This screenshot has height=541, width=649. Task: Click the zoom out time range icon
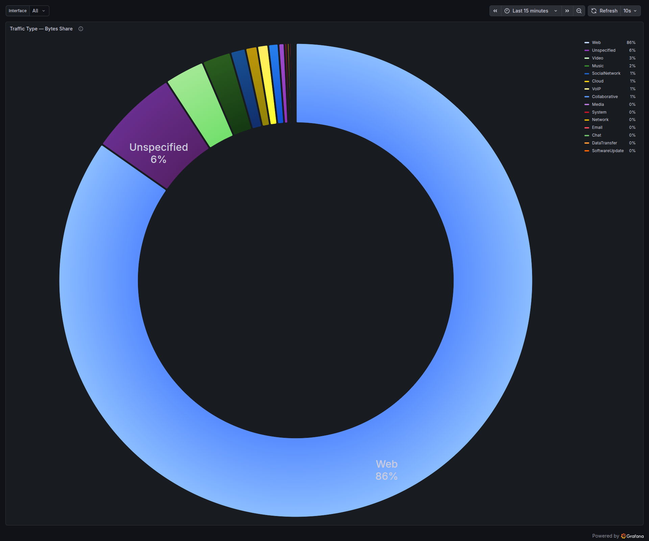point(579,11)
